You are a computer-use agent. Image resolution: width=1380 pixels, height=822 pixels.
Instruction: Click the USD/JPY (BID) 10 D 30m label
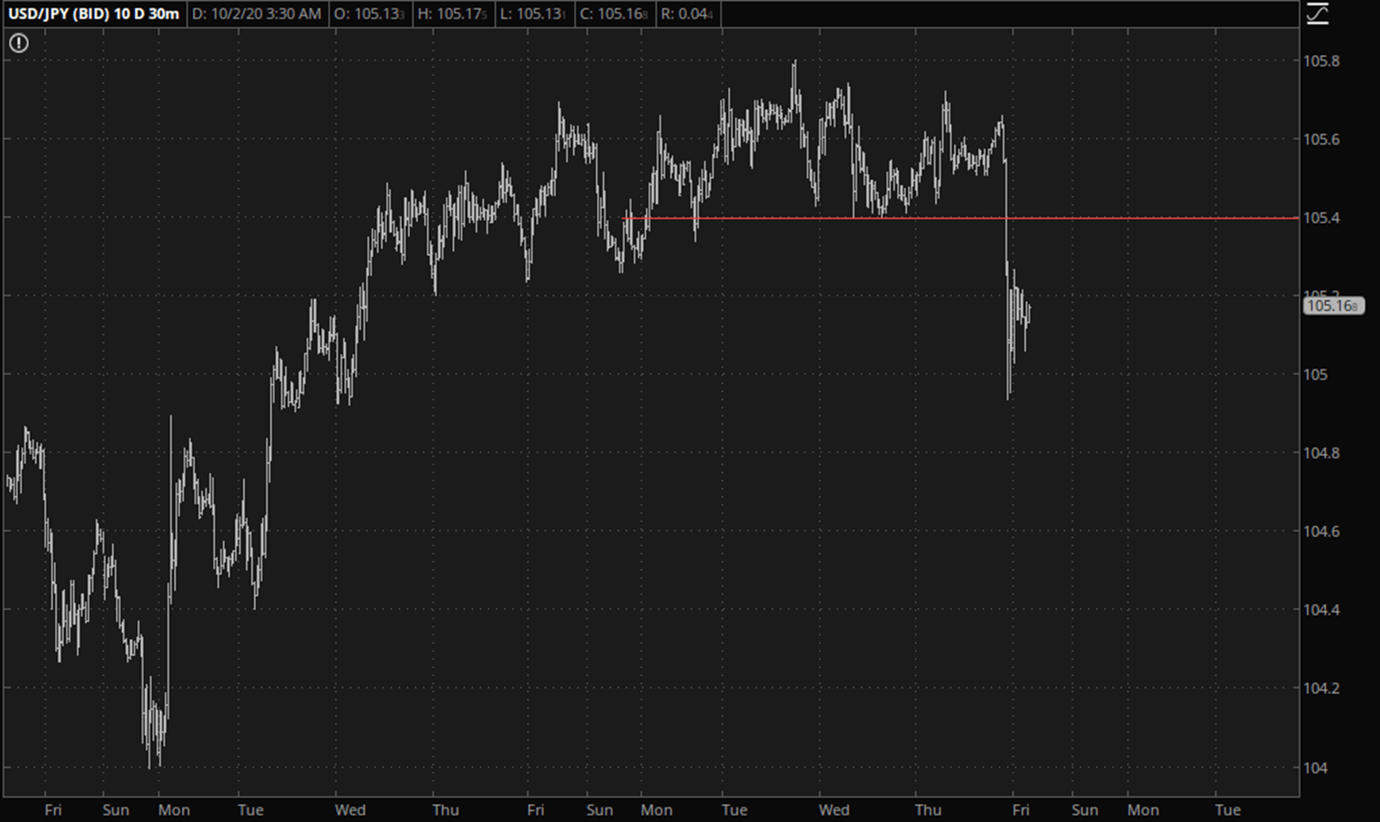(94, 14)
